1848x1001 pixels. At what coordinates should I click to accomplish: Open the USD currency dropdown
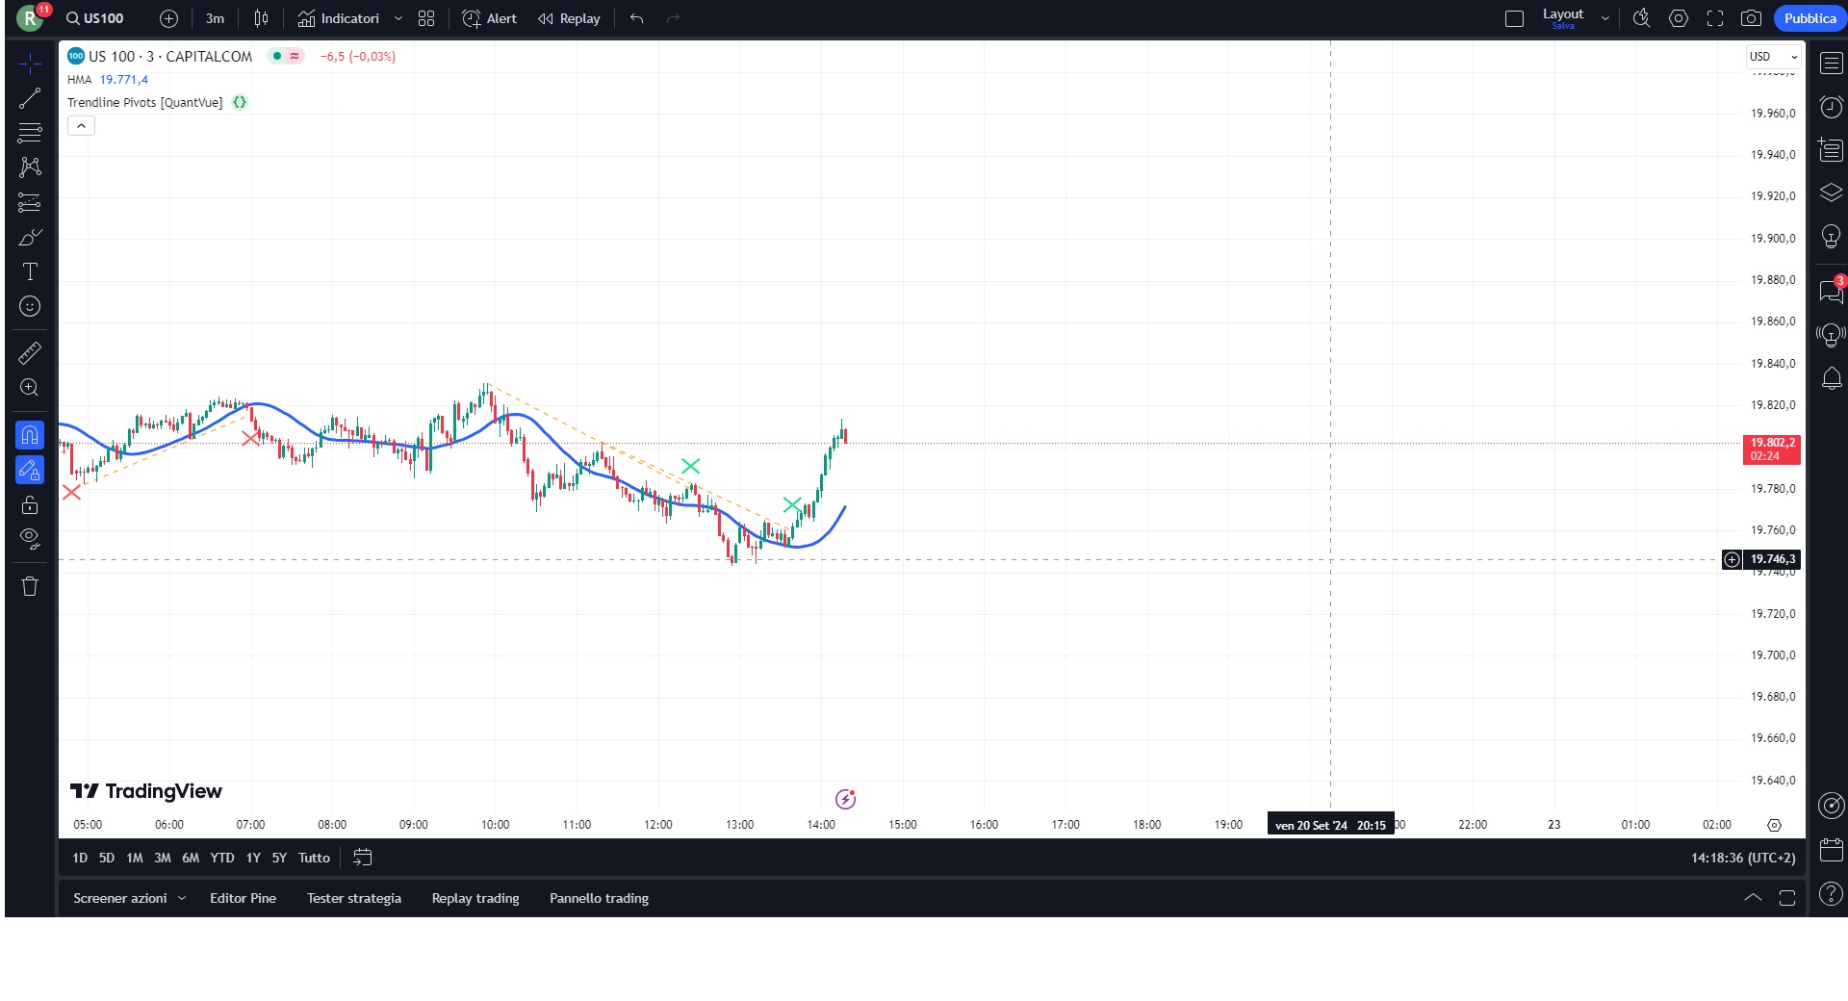pyautogui.click(x=1774, y=57)
